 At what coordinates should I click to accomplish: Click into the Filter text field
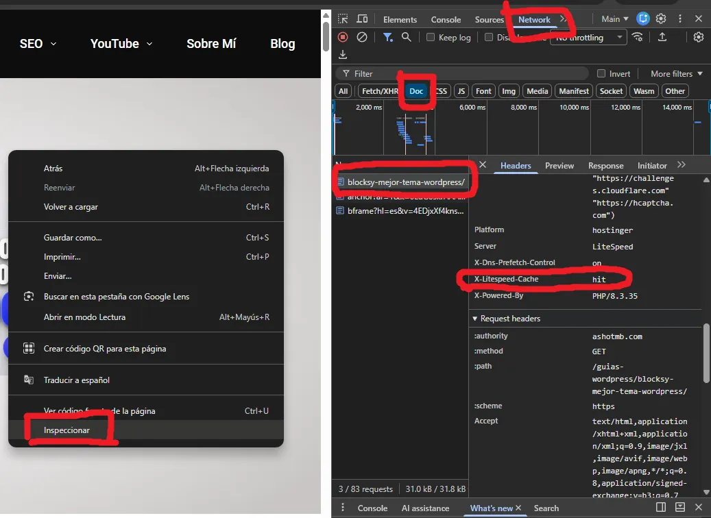(x=462, y=73)
